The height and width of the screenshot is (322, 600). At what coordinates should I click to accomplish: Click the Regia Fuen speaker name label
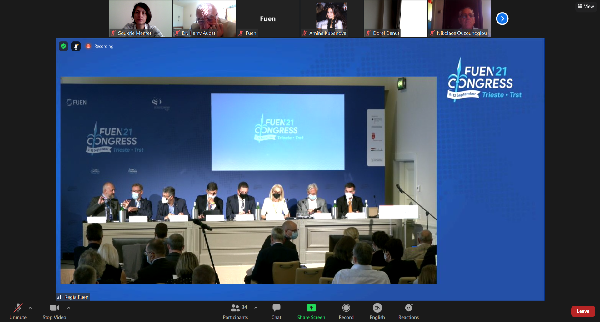click(76, 297)
